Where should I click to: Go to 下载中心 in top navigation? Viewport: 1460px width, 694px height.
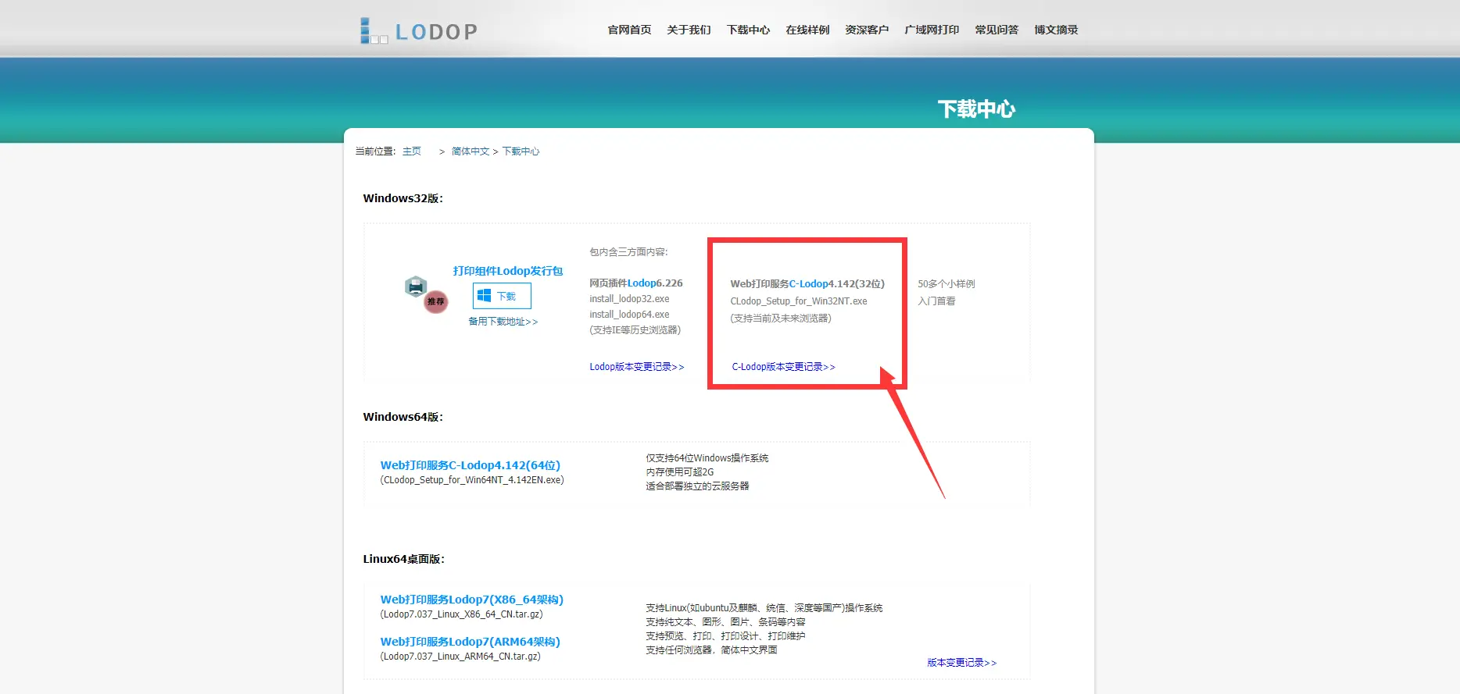coord(748,30)
